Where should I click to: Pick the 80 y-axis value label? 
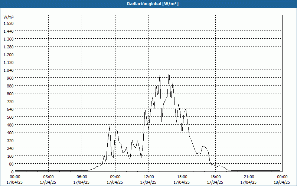coord(12,164)
